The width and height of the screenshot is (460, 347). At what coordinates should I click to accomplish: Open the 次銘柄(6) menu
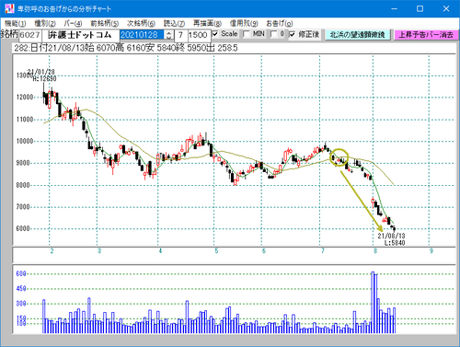pos(141,23)
